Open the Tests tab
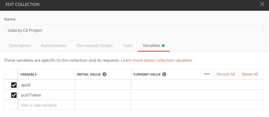The width and height of the screenshot is (269, 117). click(128, 45)
